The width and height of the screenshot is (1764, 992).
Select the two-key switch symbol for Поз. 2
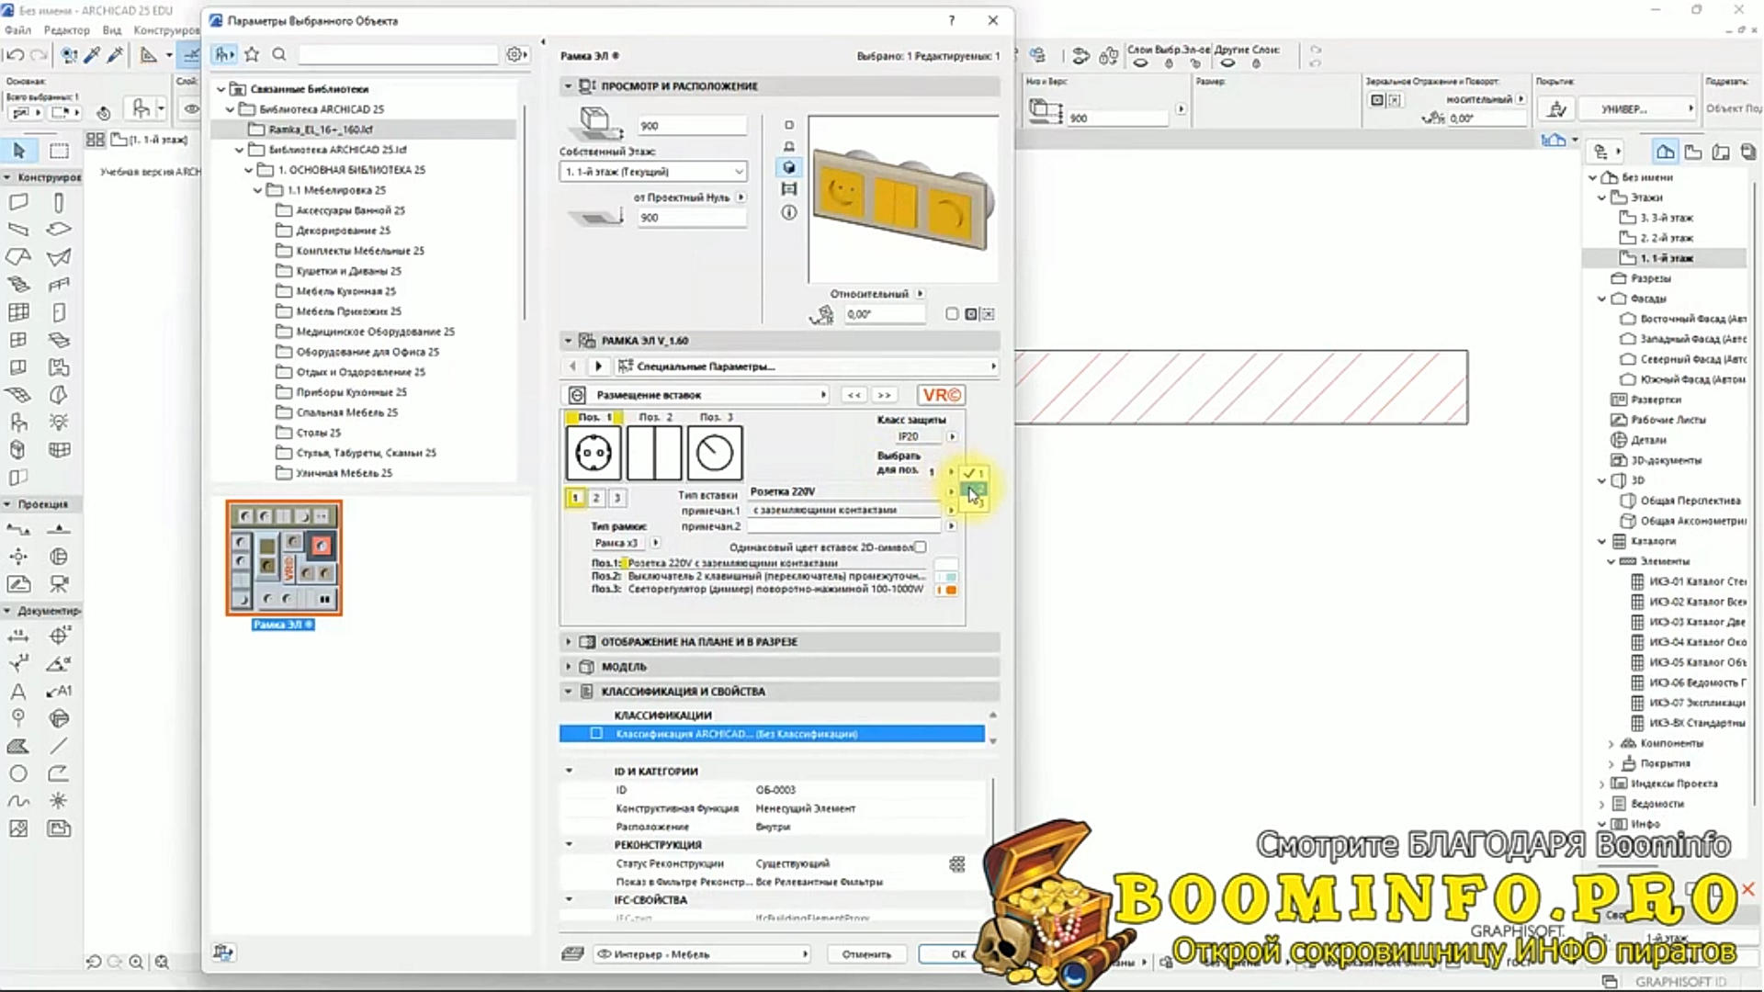(x=654, y=453)
